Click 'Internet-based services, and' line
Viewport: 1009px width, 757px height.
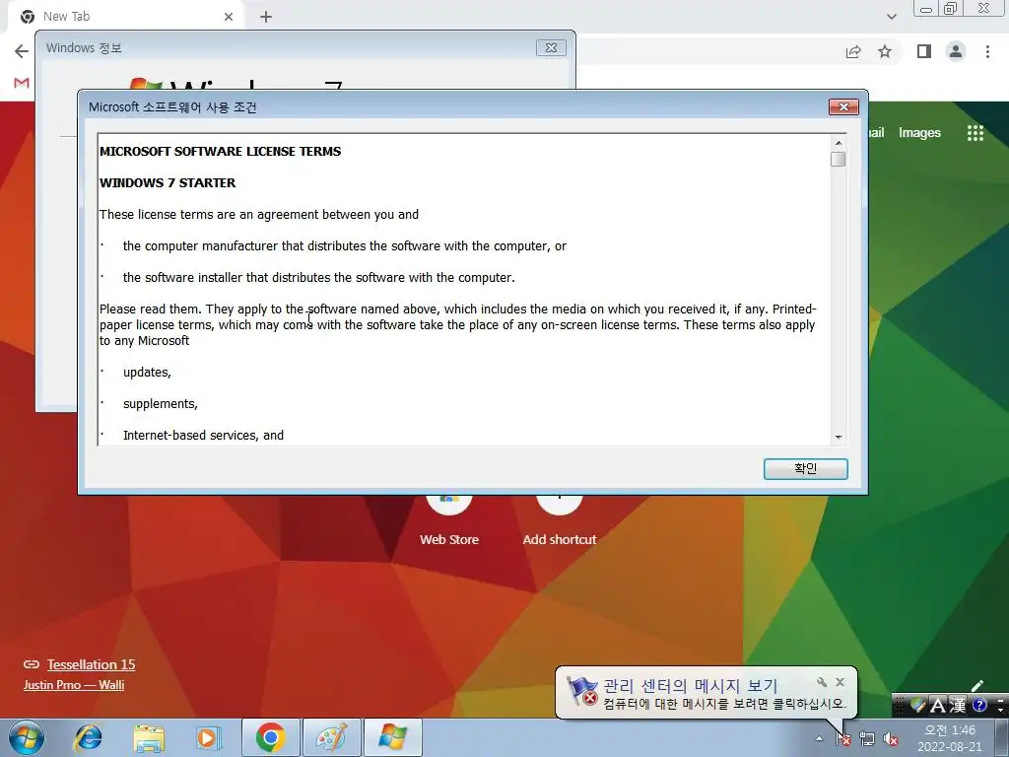click(203, 435)
